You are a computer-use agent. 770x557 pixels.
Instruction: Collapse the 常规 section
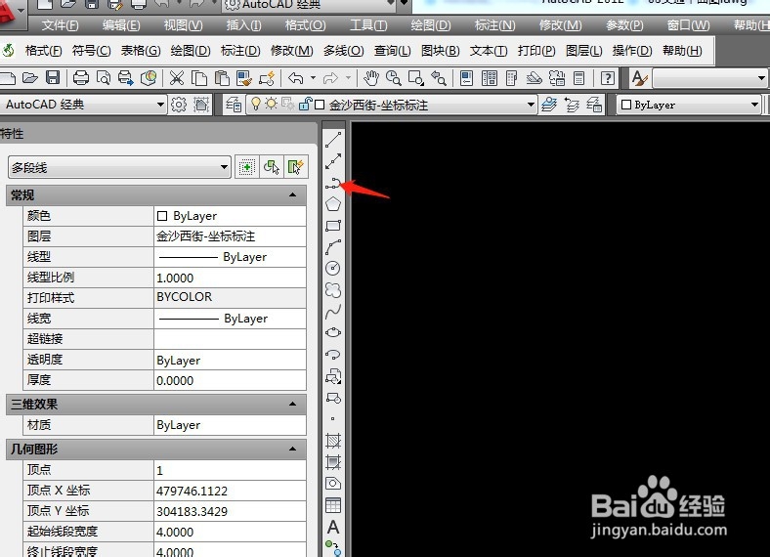[293, 195]
